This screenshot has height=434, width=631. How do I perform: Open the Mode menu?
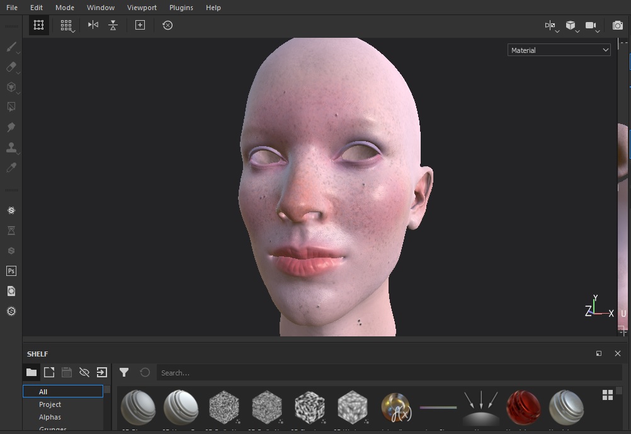tap(65, 8)
